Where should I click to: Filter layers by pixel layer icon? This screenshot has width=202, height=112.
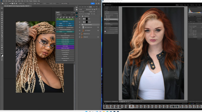point(87,10)
